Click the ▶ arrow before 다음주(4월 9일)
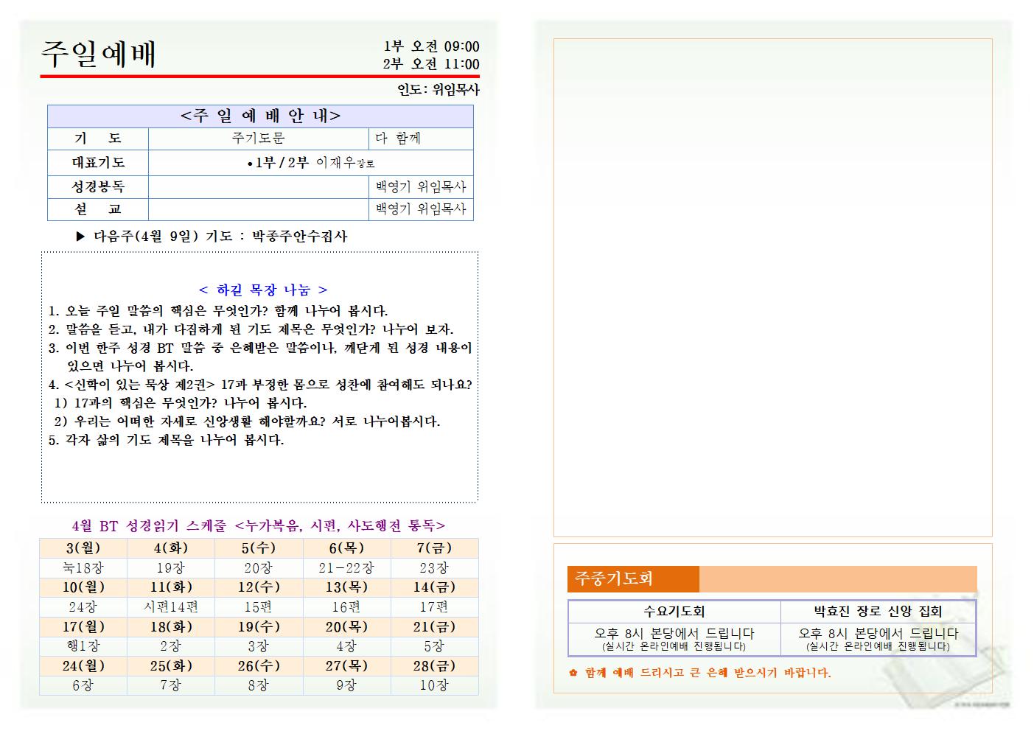The height and width of the screenshot is (731, 1034). tap(80, 237)
